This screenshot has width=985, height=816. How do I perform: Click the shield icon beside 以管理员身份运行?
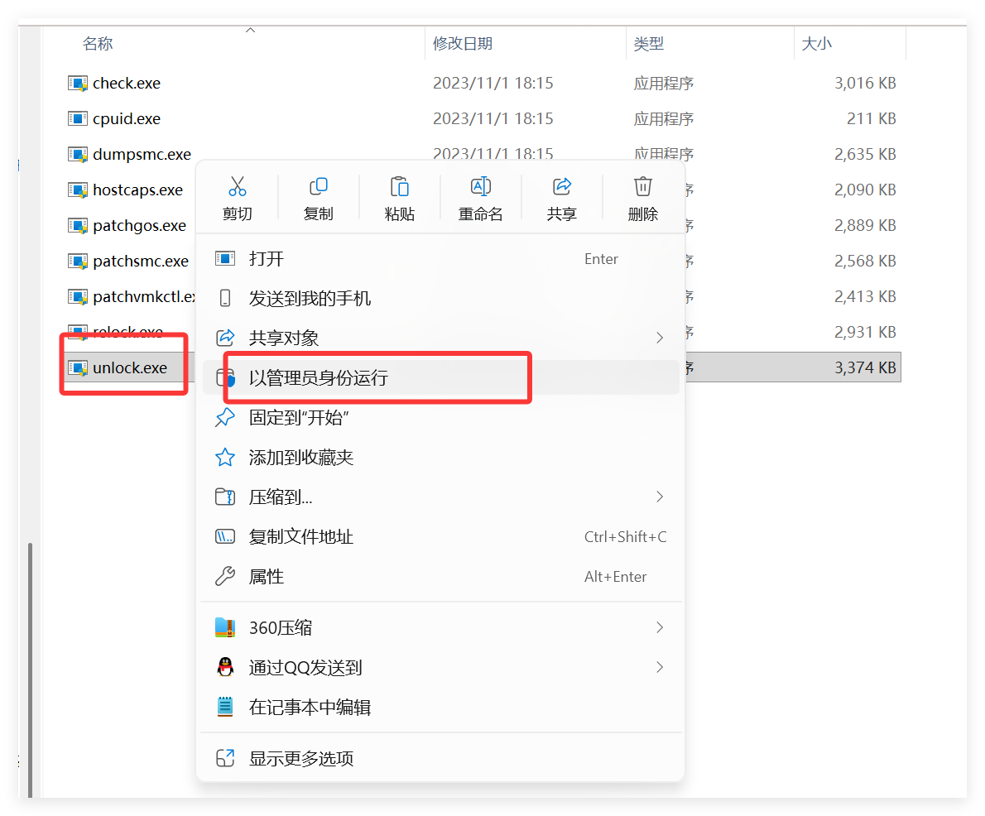[225, 377]
